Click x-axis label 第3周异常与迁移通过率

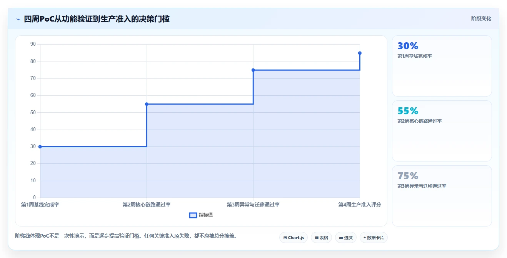253,205
